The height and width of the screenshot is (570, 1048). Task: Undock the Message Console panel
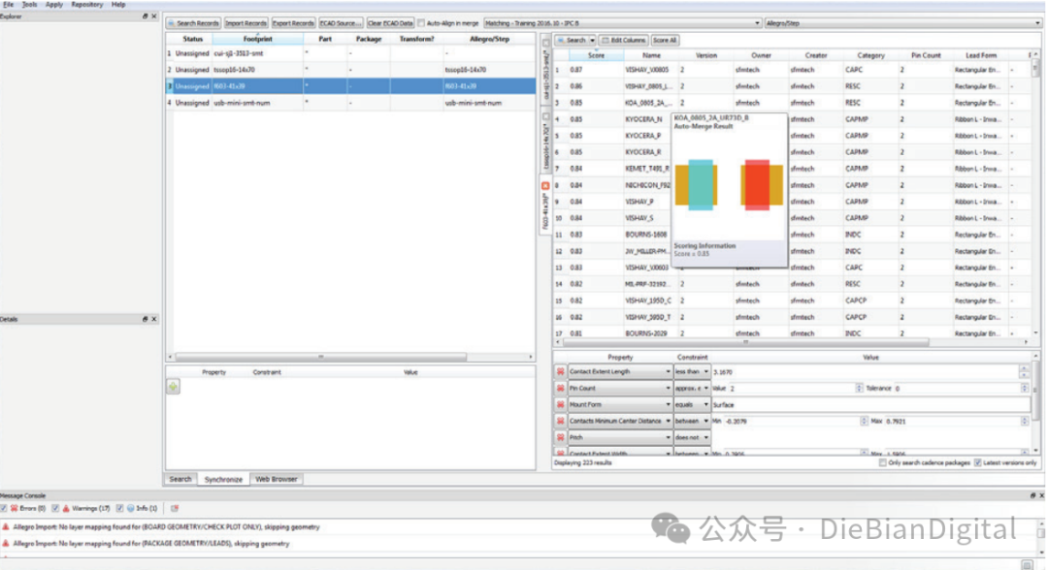click(1032, 496)
